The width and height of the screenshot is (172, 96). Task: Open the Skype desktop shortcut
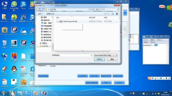click(23, 5)
